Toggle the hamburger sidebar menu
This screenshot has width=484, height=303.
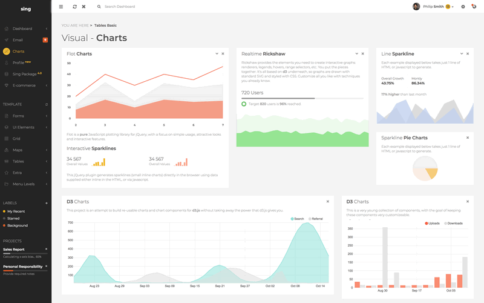[x=60, y=7]
